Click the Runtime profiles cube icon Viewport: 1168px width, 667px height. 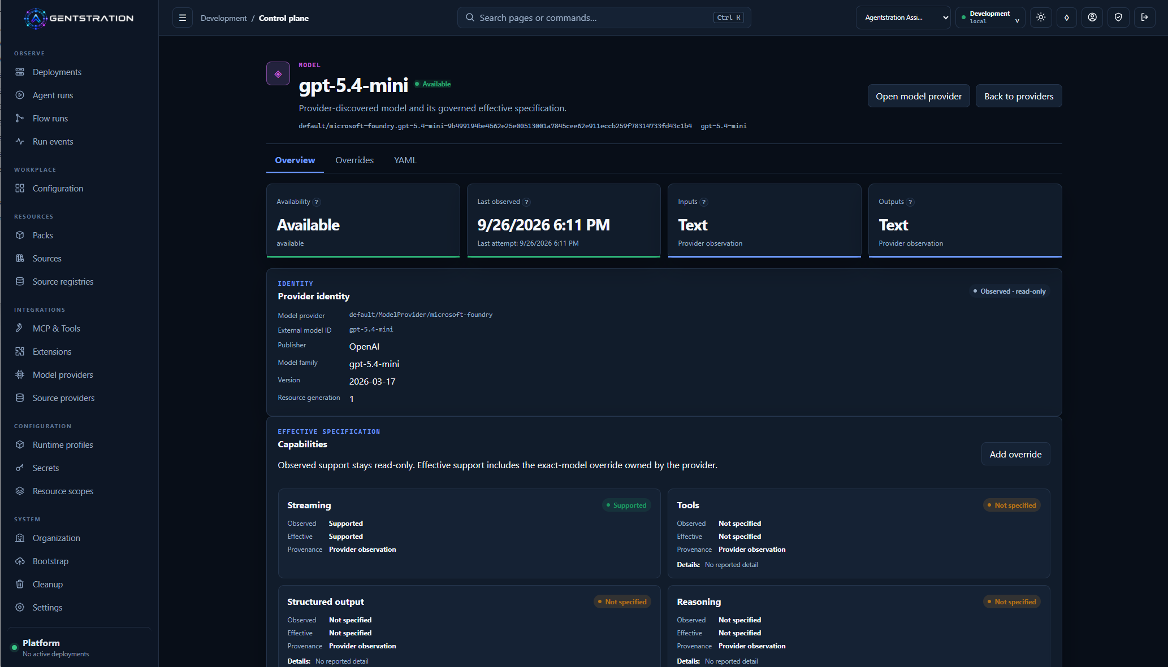point(20,444)
